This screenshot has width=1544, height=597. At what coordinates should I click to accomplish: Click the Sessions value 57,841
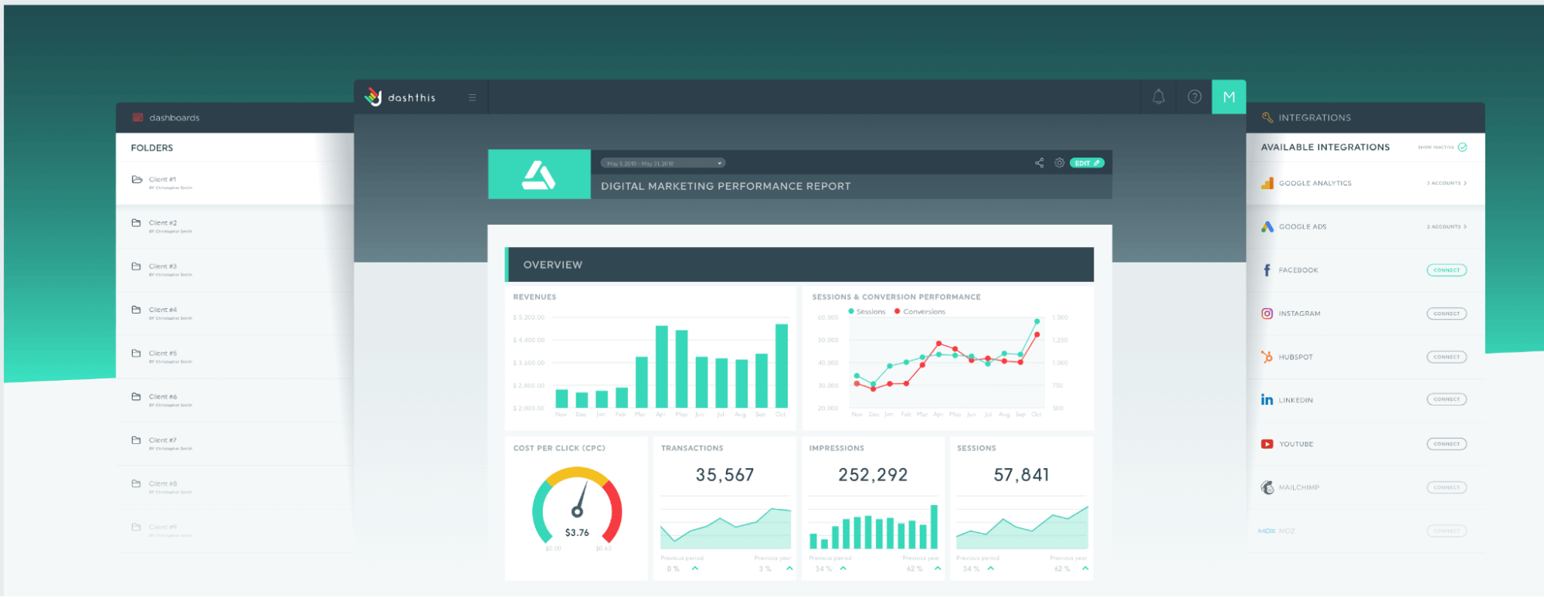1021,475
